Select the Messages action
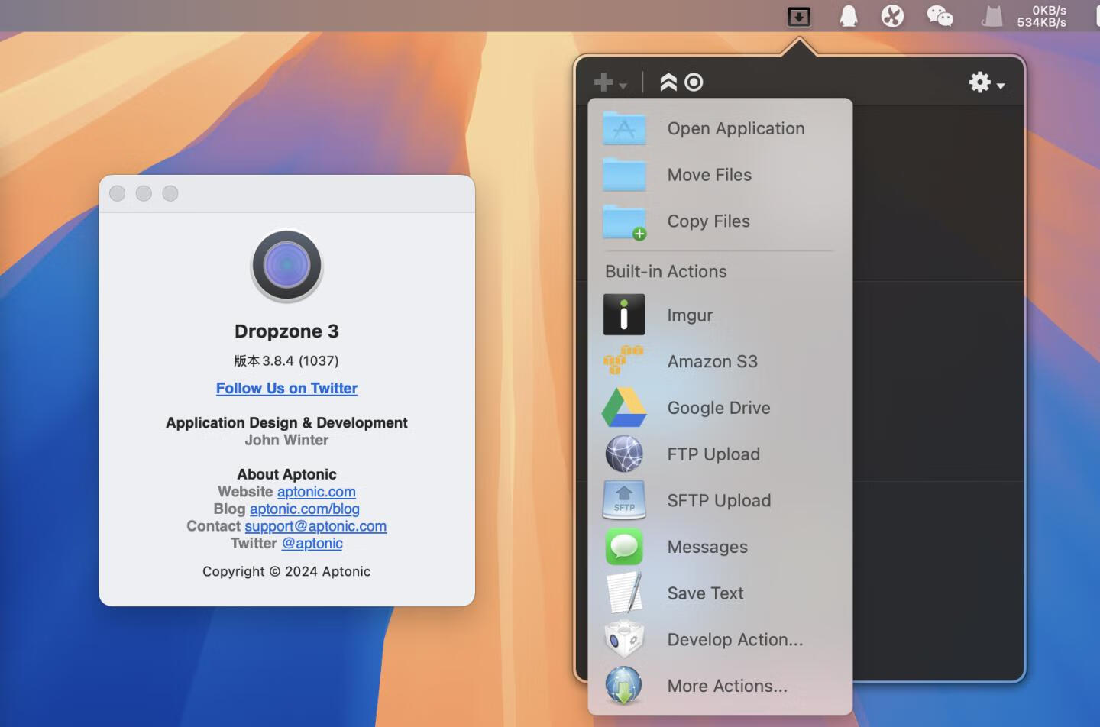Screen dimensions: 1100x727 tap(720, 547)
